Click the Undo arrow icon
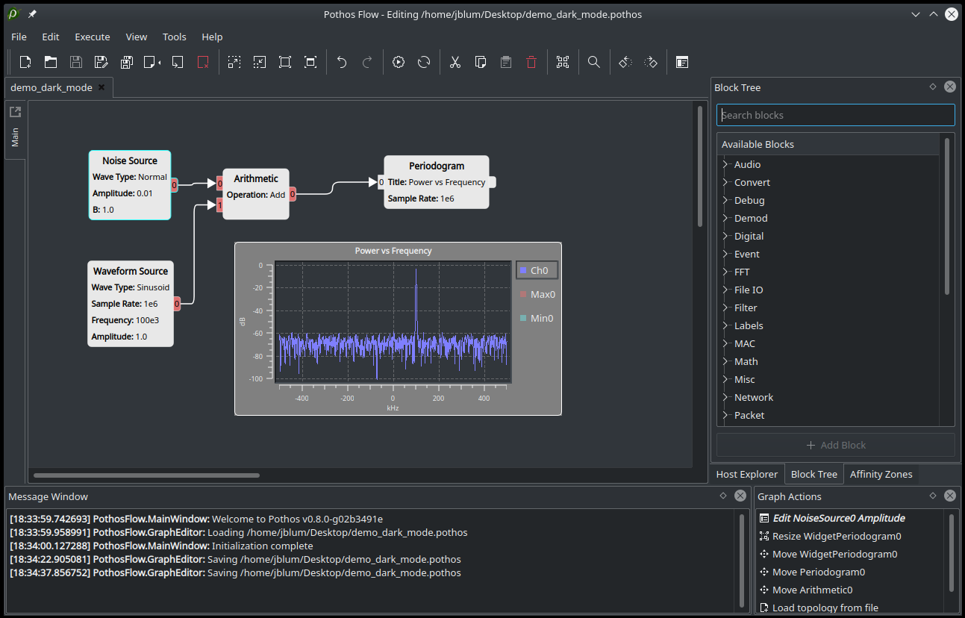Image resolution: width=965 pixels, height=618 pixels. [342, 62]
